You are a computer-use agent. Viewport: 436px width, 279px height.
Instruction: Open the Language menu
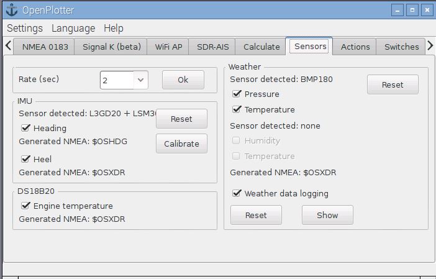click(73, 29)
